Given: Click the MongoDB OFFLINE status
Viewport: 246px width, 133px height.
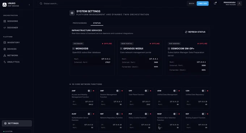Looking at the screenshot, I should (x=107, y=44).
